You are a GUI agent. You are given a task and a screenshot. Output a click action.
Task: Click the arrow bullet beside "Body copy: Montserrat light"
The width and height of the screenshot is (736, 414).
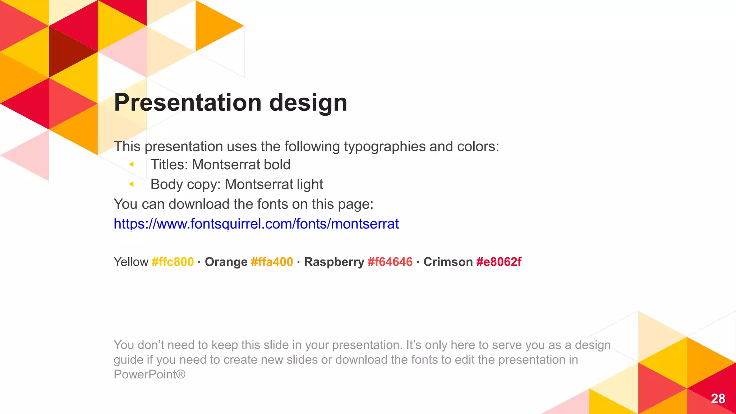(x=132, y=184)
